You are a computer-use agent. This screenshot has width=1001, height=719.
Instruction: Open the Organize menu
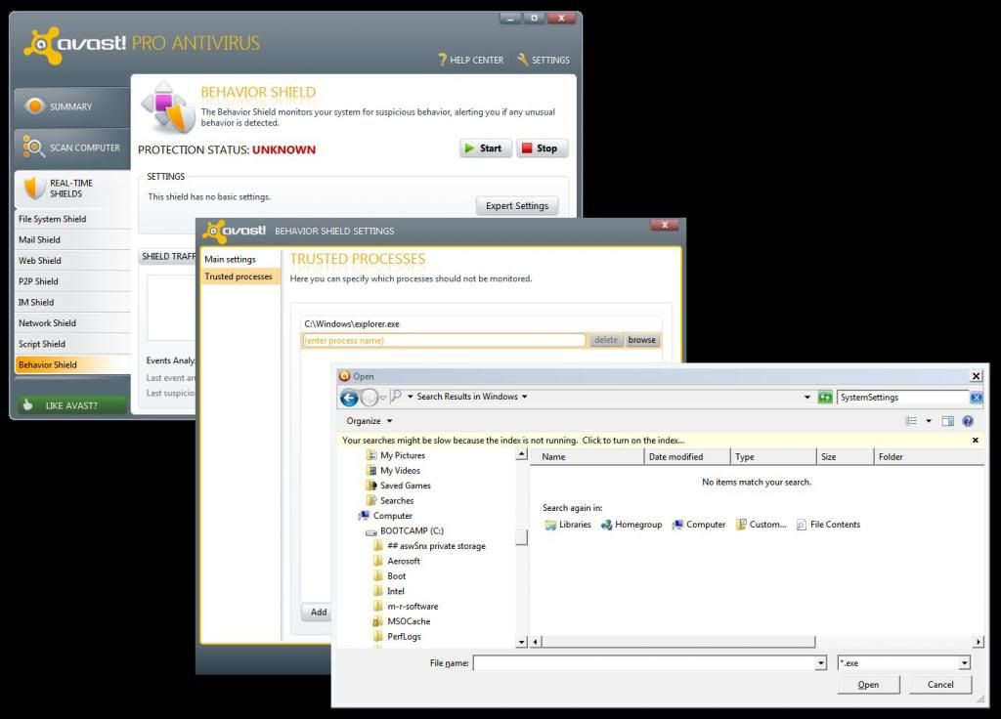tap(369, 421)
